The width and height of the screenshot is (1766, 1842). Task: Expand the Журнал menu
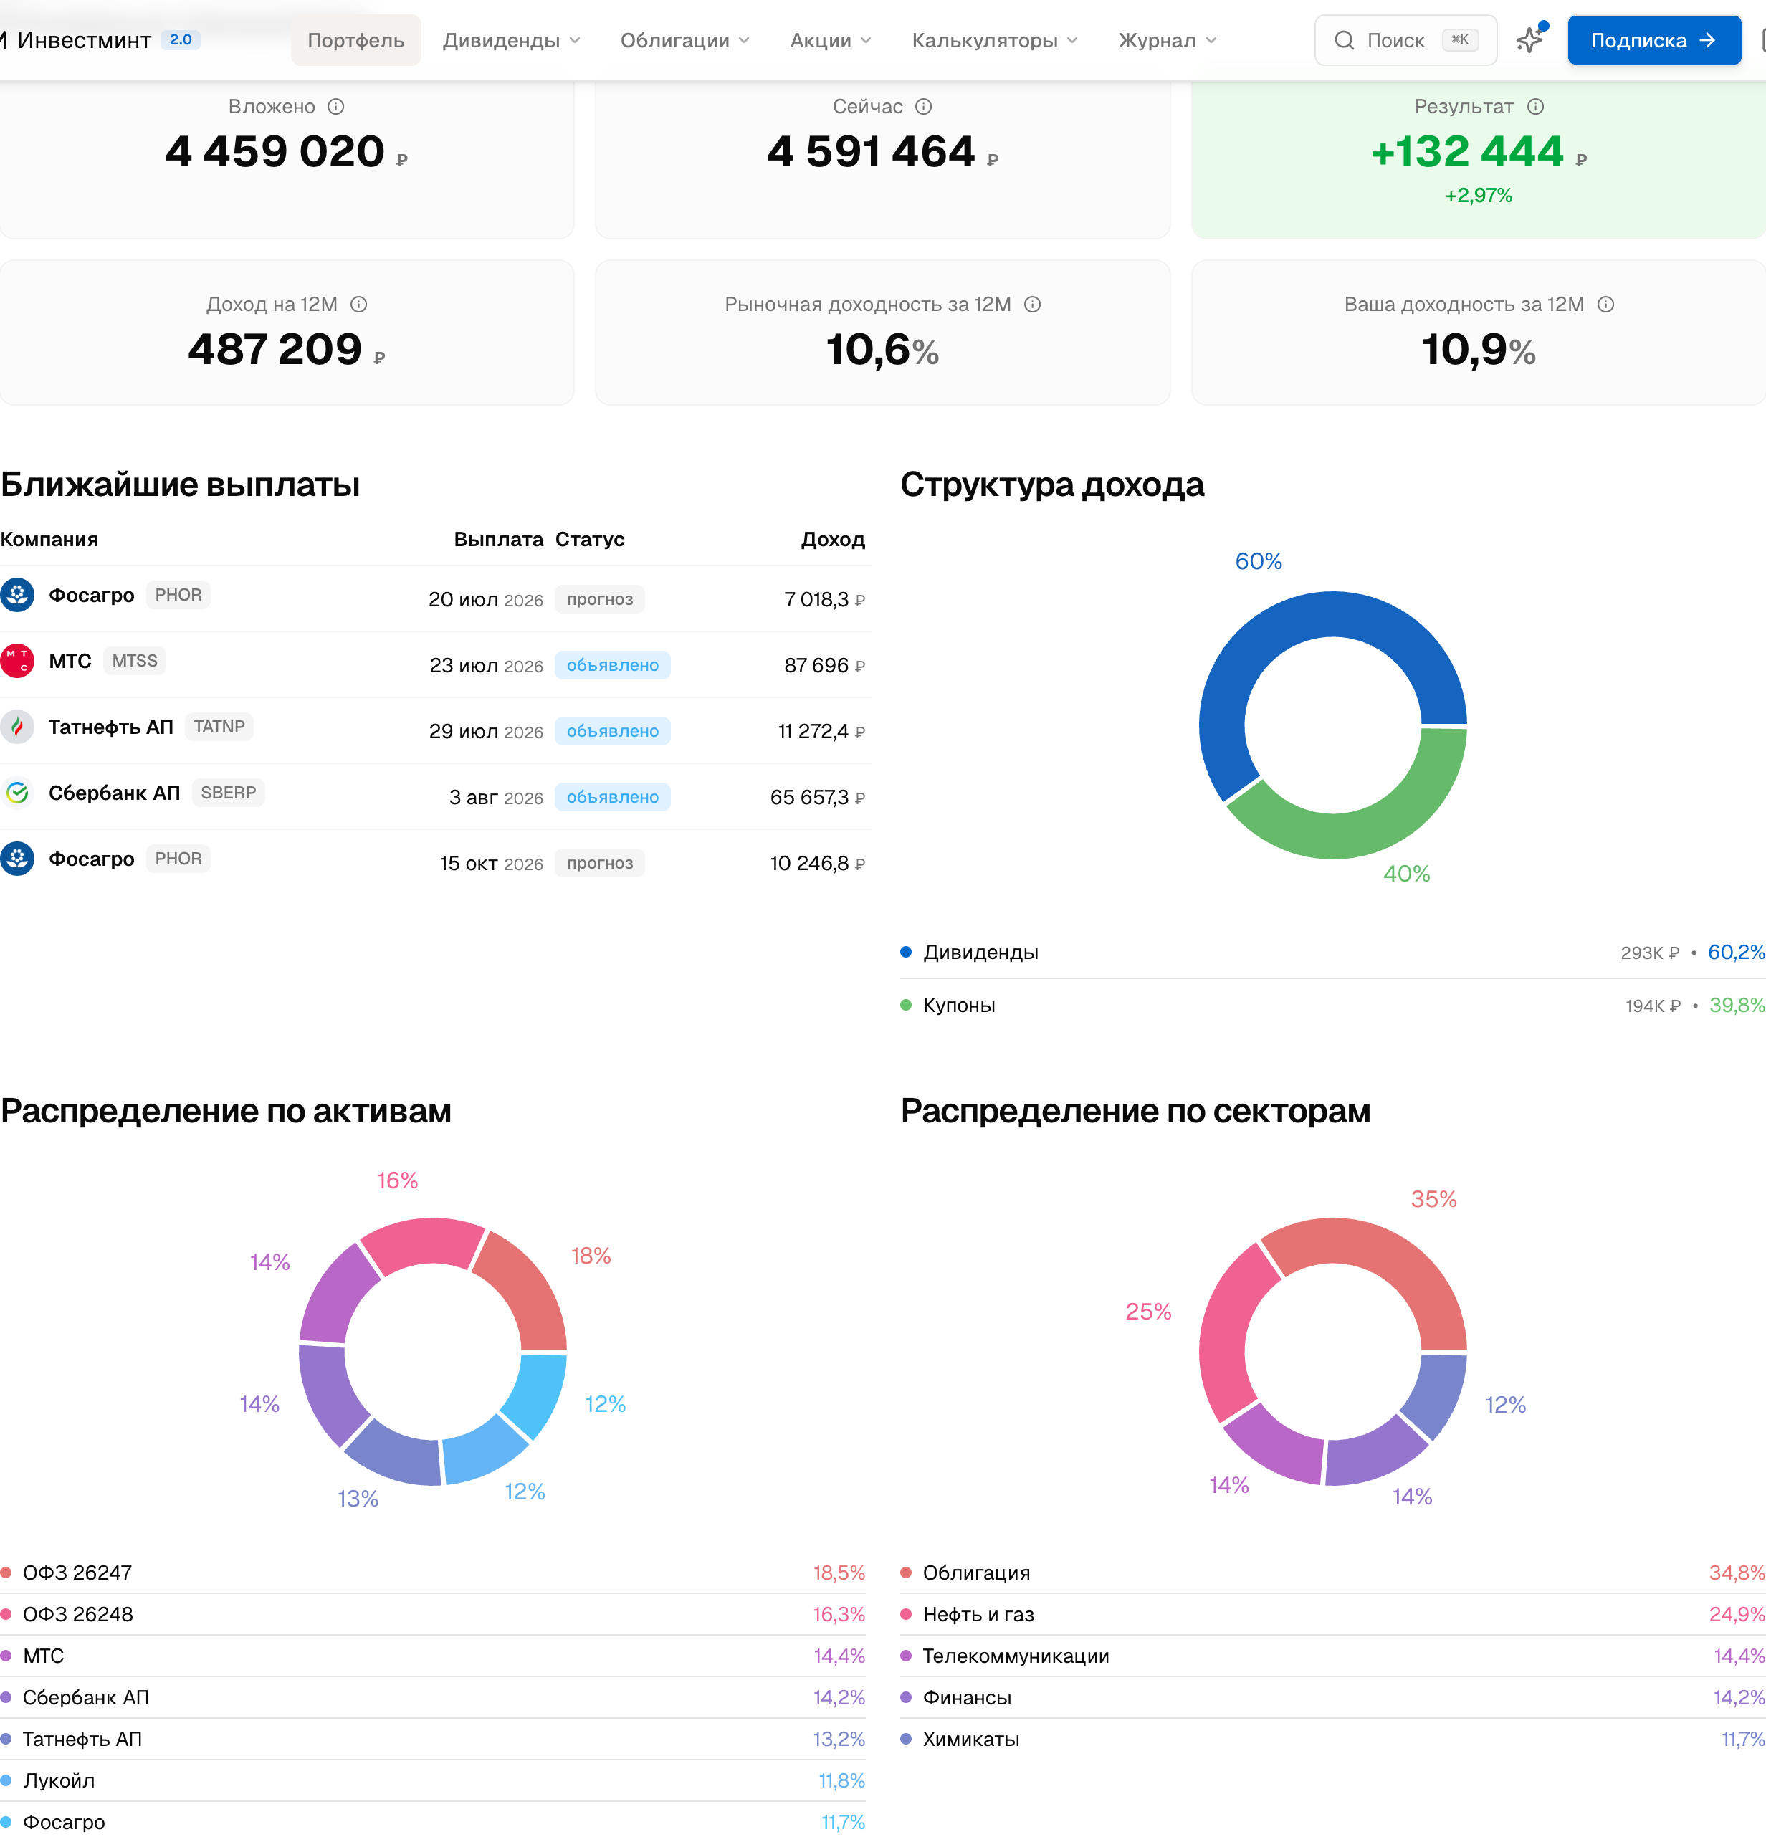1166,40
